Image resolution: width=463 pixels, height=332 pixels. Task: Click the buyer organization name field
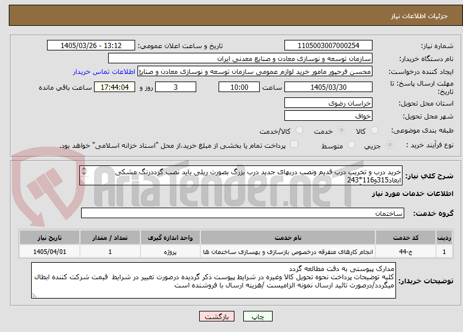pos(240,59)
